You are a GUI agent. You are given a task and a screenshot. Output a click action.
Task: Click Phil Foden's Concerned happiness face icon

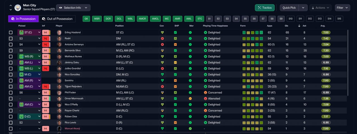click(206, 93)
